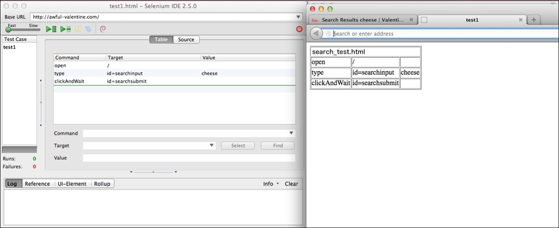Adjust the Fast/Slow speed slider
559x228 pixels.
(x=8, y=30)
